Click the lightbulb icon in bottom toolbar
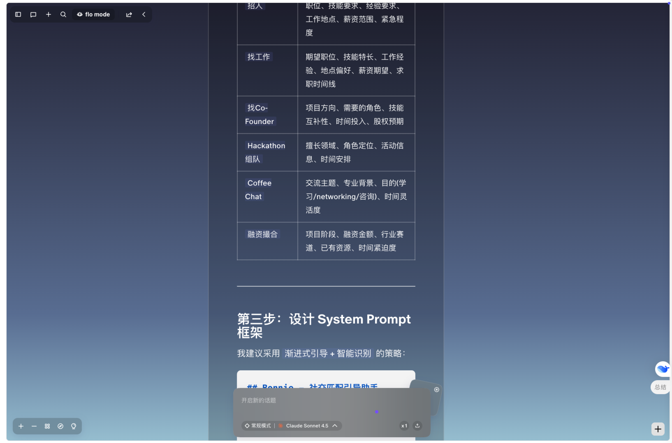Image resolution: width=672 pixels, height=443 pixels. (x=74, y=426)
